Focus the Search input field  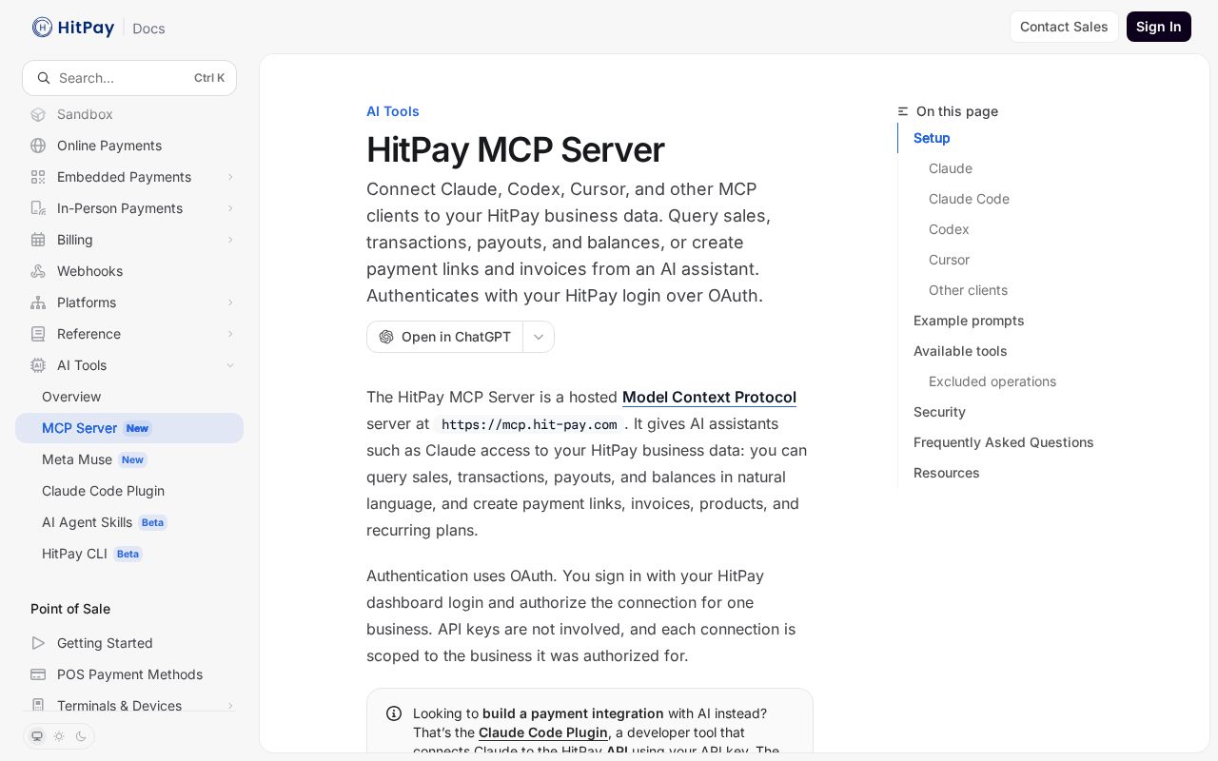pyautogui.click(x=129, y=78)
